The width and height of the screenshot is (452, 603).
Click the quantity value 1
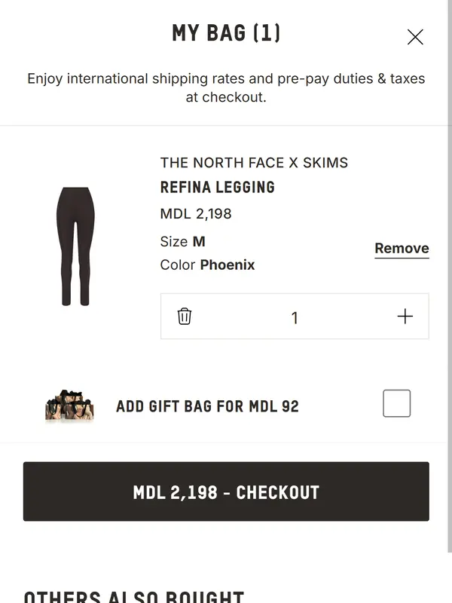click(295, 318)
